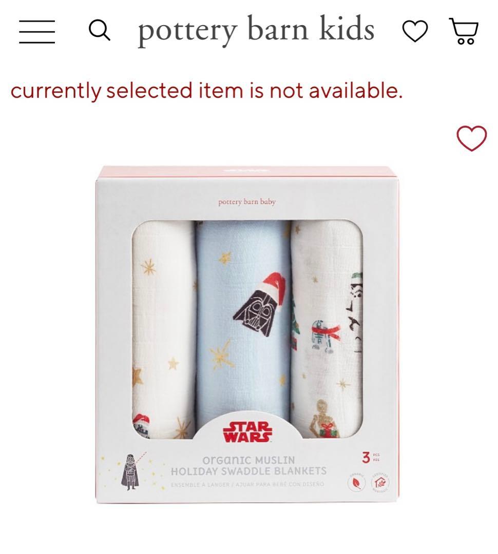Save product with the red heart icon
Screen dimensions: 498x554
[472, 138]
